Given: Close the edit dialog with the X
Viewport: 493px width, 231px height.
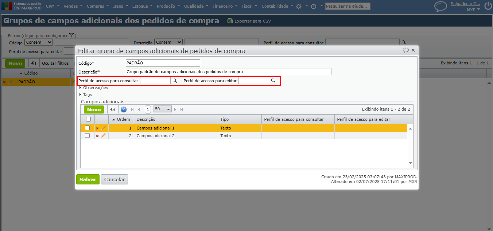Looking at the screenshot, I should click(413, 50).
